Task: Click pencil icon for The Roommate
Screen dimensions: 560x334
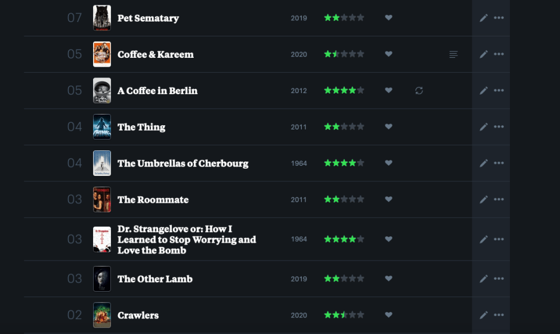Action: tap(484, 200)
